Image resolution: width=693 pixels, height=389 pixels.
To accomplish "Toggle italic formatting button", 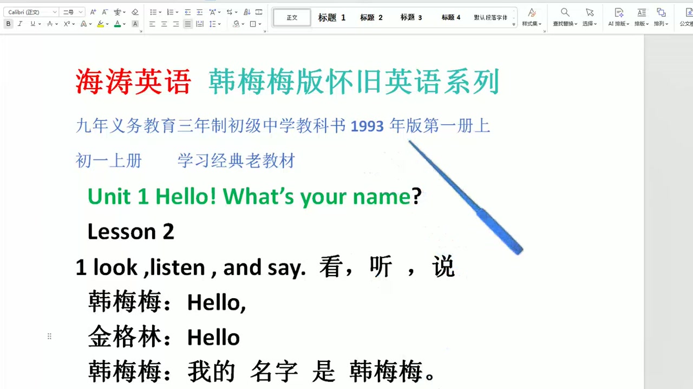I will coord(21,24).
